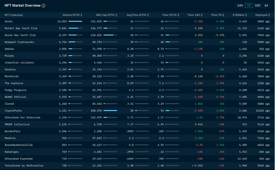Click Bored Ape Yacht Club floor value 51

(x=162, y=35)
